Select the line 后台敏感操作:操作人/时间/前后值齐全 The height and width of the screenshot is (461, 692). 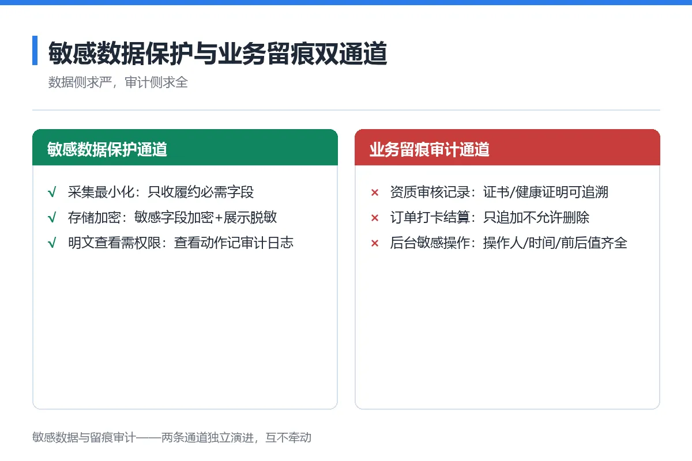[x=509, y=243]
